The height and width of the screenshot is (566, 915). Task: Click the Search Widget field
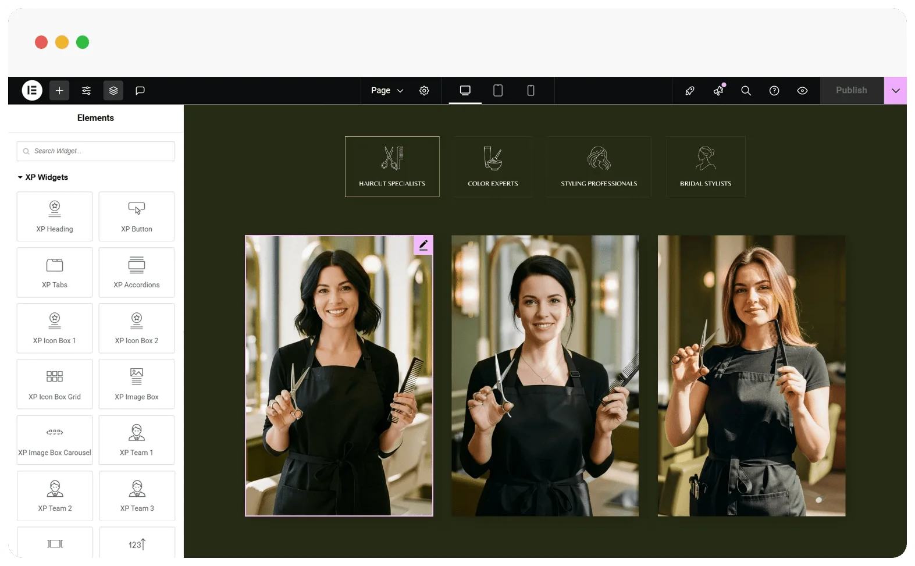[95, 151]
